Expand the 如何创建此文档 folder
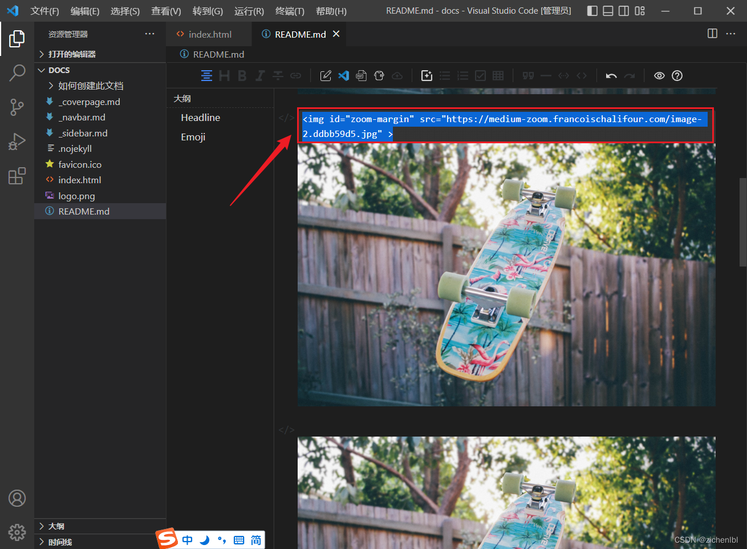 tap(100, 86)
